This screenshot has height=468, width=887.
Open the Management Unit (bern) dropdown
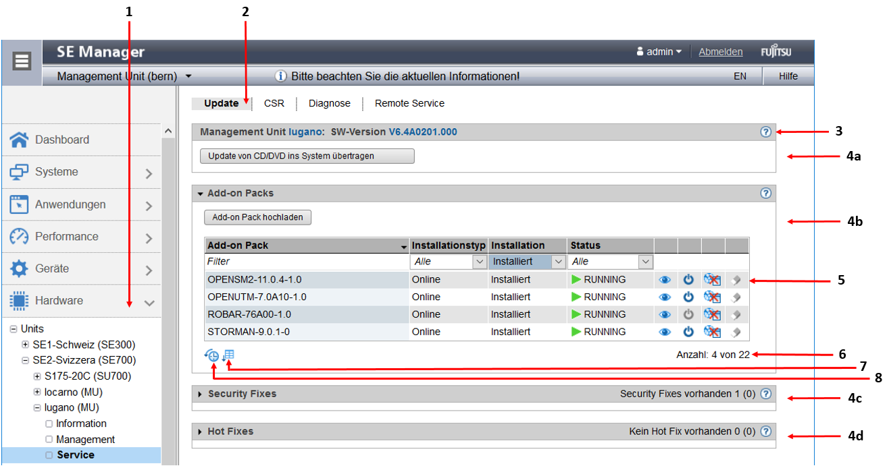tap(125, 77)
